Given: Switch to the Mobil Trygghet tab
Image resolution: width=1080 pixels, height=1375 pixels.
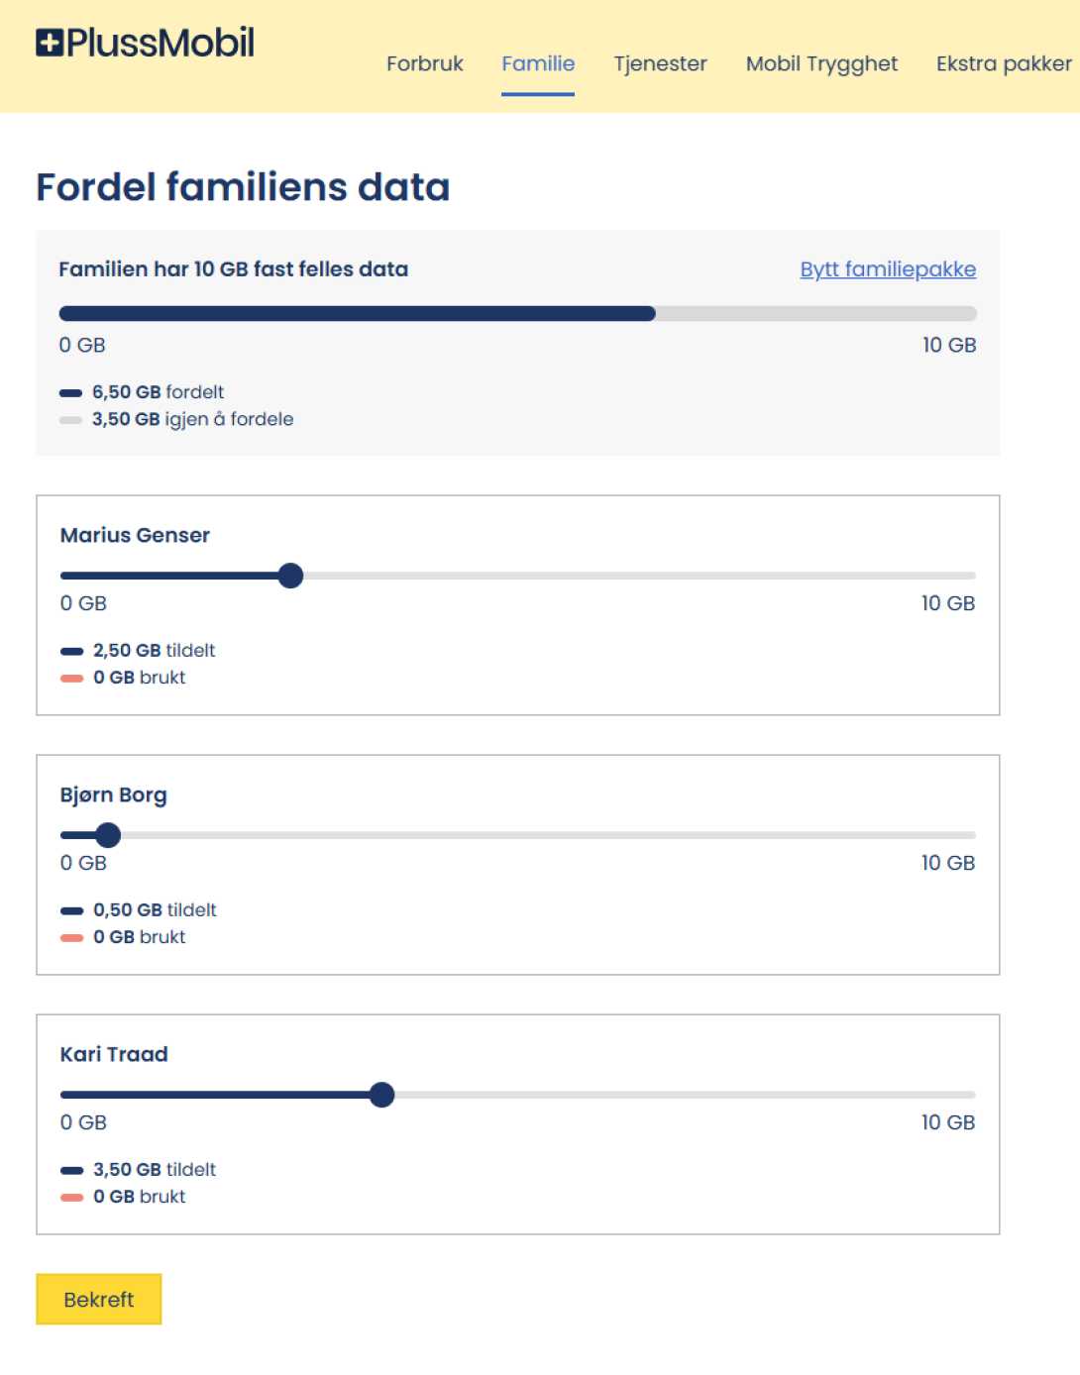Looking at the screenshot, I should [821, 63].
